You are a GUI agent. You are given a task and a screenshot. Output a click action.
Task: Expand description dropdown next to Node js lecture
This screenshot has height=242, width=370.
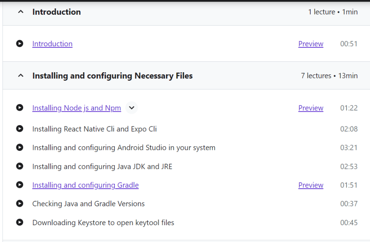132,108
